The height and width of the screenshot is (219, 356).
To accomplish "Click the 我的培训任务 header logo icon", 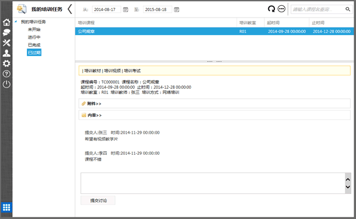I will (22, 9).
